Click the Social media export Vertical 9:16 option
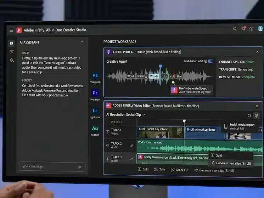Image resolution: width=264 pixels, height=198 pixels. (x=240, y=126)
